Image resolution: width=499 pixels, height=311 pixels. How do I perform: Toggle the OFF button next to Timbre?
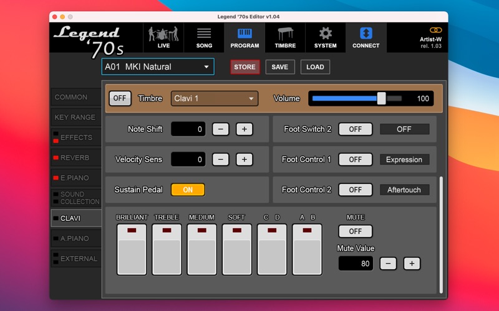(x=120, y=98)
